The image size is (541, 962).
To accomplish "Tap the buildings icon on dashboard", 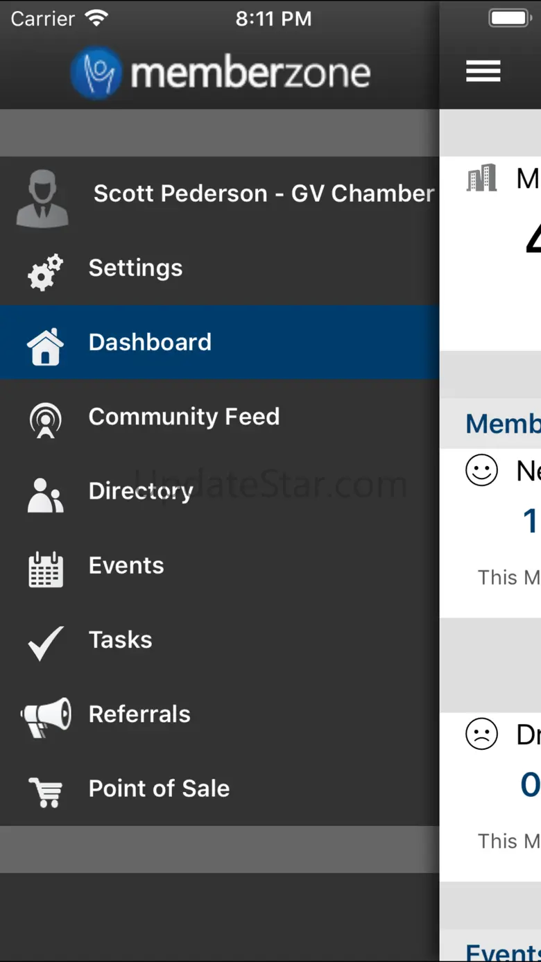I will (482, 178).
